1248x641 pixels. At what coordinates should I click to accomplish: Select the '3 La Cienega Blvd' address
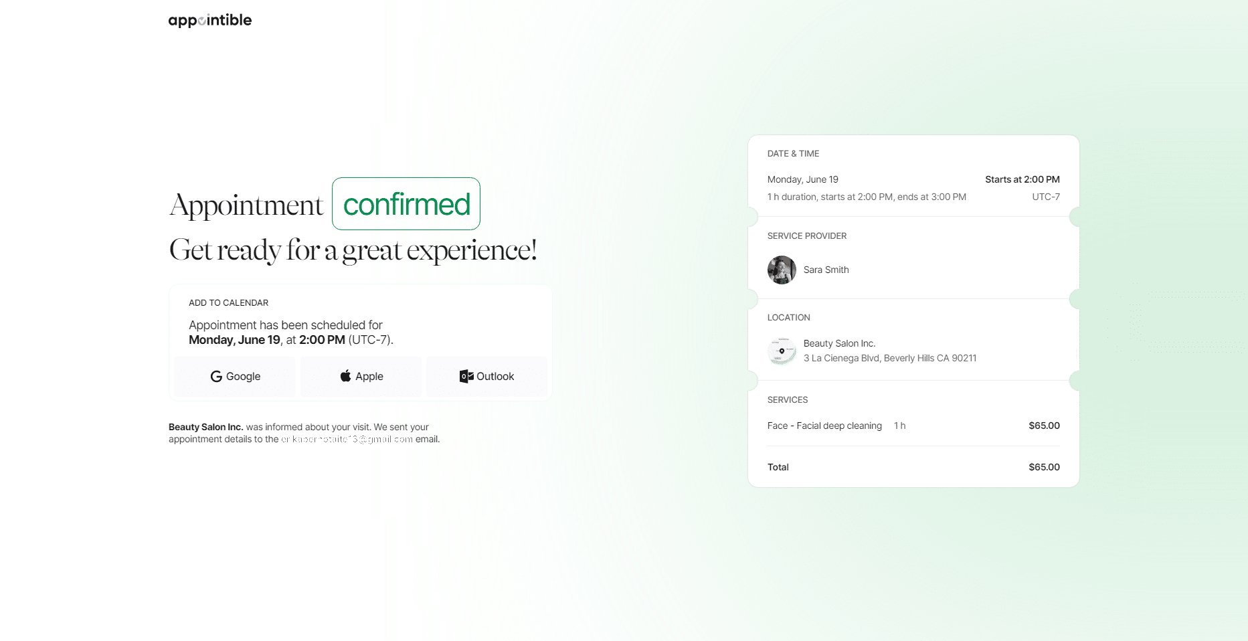coord(890,358)
